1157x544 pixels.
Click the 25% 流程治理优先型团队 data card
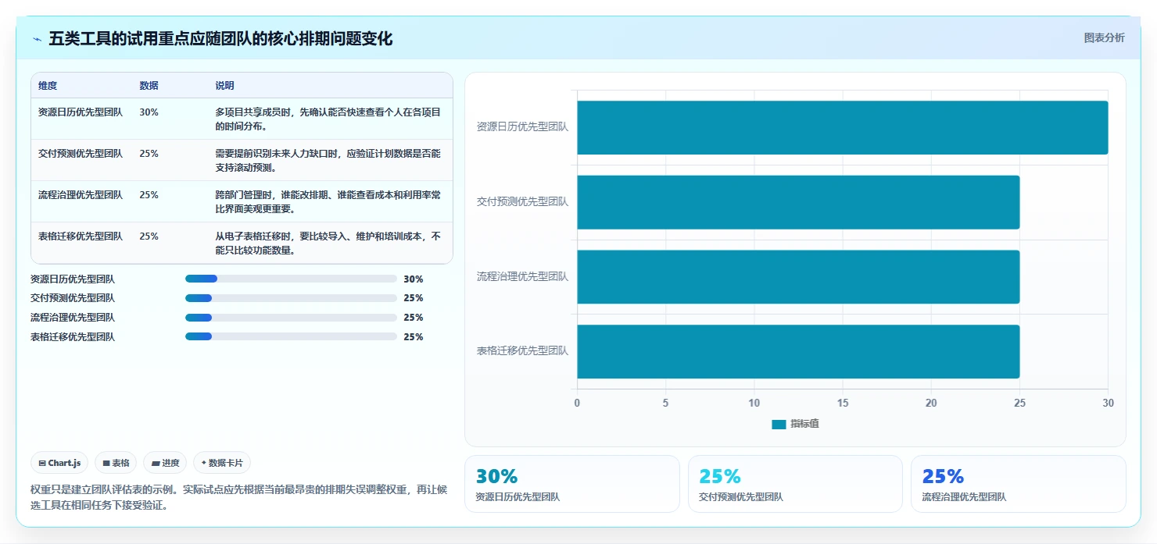pyautogui.click(x=1019, y=484)
